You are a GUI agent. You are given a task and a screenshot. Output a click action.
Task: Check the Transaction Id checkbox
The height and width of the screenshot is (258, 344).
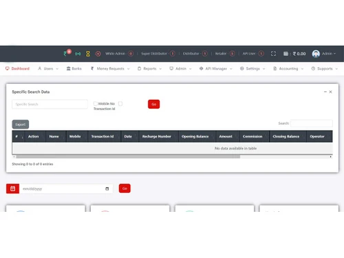pos(120,104)
